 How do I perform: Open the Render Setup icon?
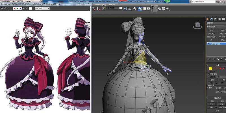(x=159, y=9)
